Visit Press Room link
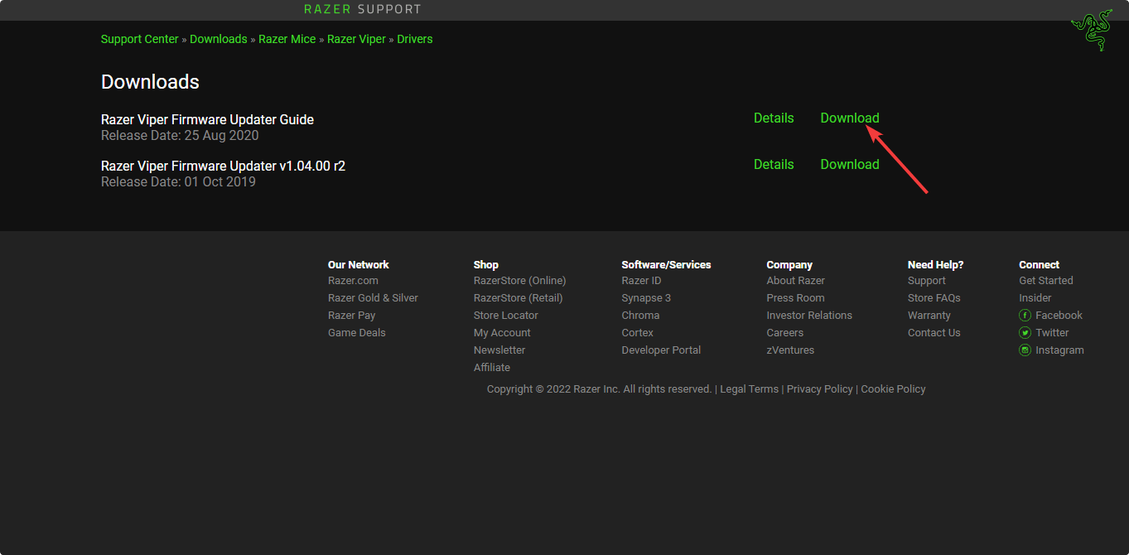Viewport: 1129px width, 555px height. click(x=795, y=297)
